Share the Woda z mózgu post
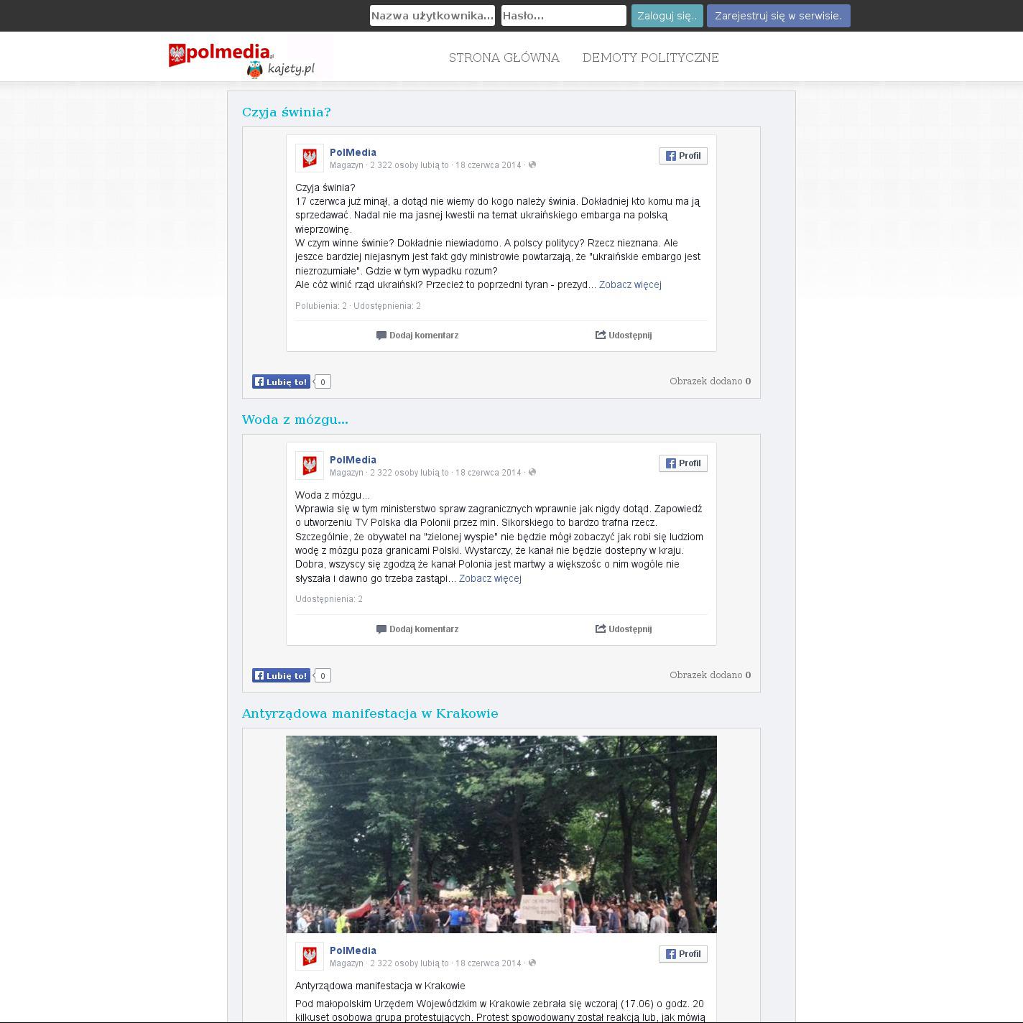 624,629
